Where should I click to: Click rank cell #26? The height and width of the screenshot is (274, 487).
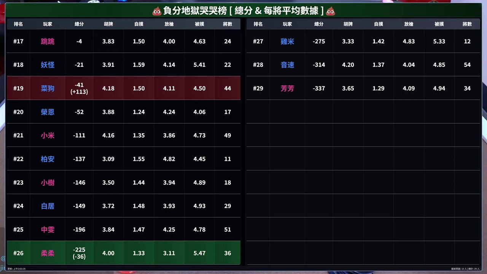[x=18, y=253]
